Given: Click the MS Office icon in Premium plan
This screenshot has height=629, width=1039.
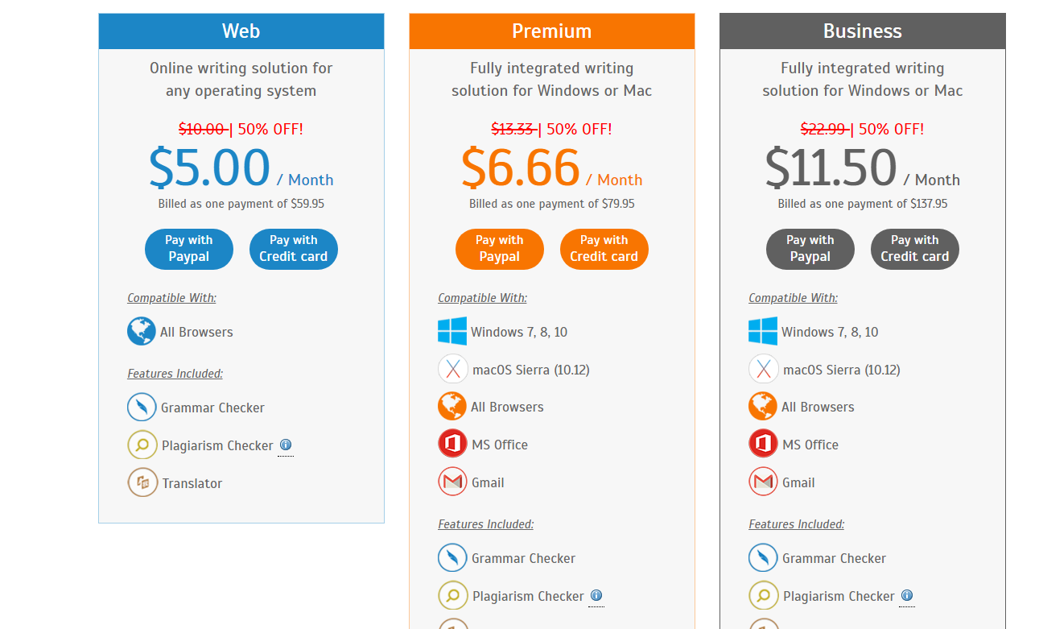Looking at the screenshot, I should pos(452,444).
